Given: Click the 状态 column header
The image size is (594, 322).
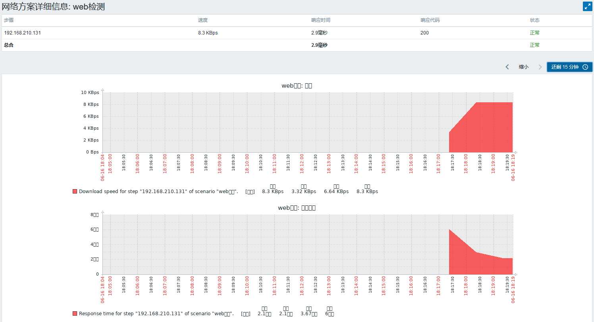Looking at the screenshot, I should click(x=535, y=20).
